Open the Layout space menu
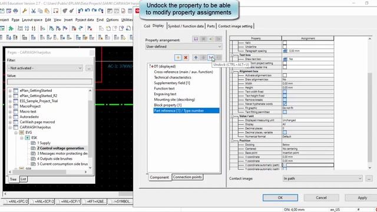 (x=32, y=19)
